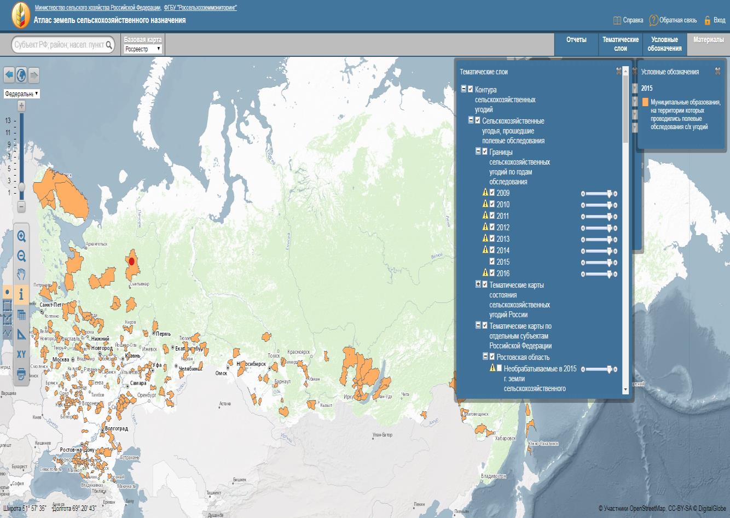The width and height of the screenshot is (730, 518).
Task: Click the zoom out magnifier tool
Action: pos(21,256)
